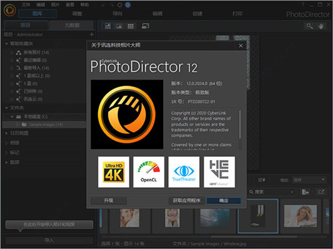Switch to the 打印 module tab
This screenshot has width=333, height=249.
237,14
